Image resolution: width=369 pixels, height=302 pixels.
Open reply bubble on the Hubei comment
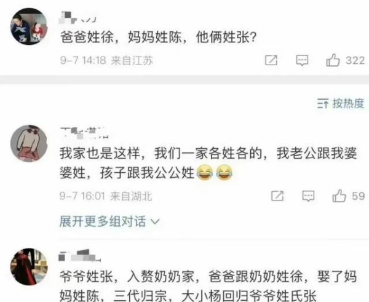point(308,196)
